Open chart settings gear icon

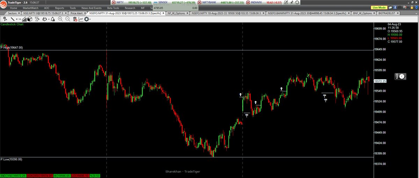point(86,19)
